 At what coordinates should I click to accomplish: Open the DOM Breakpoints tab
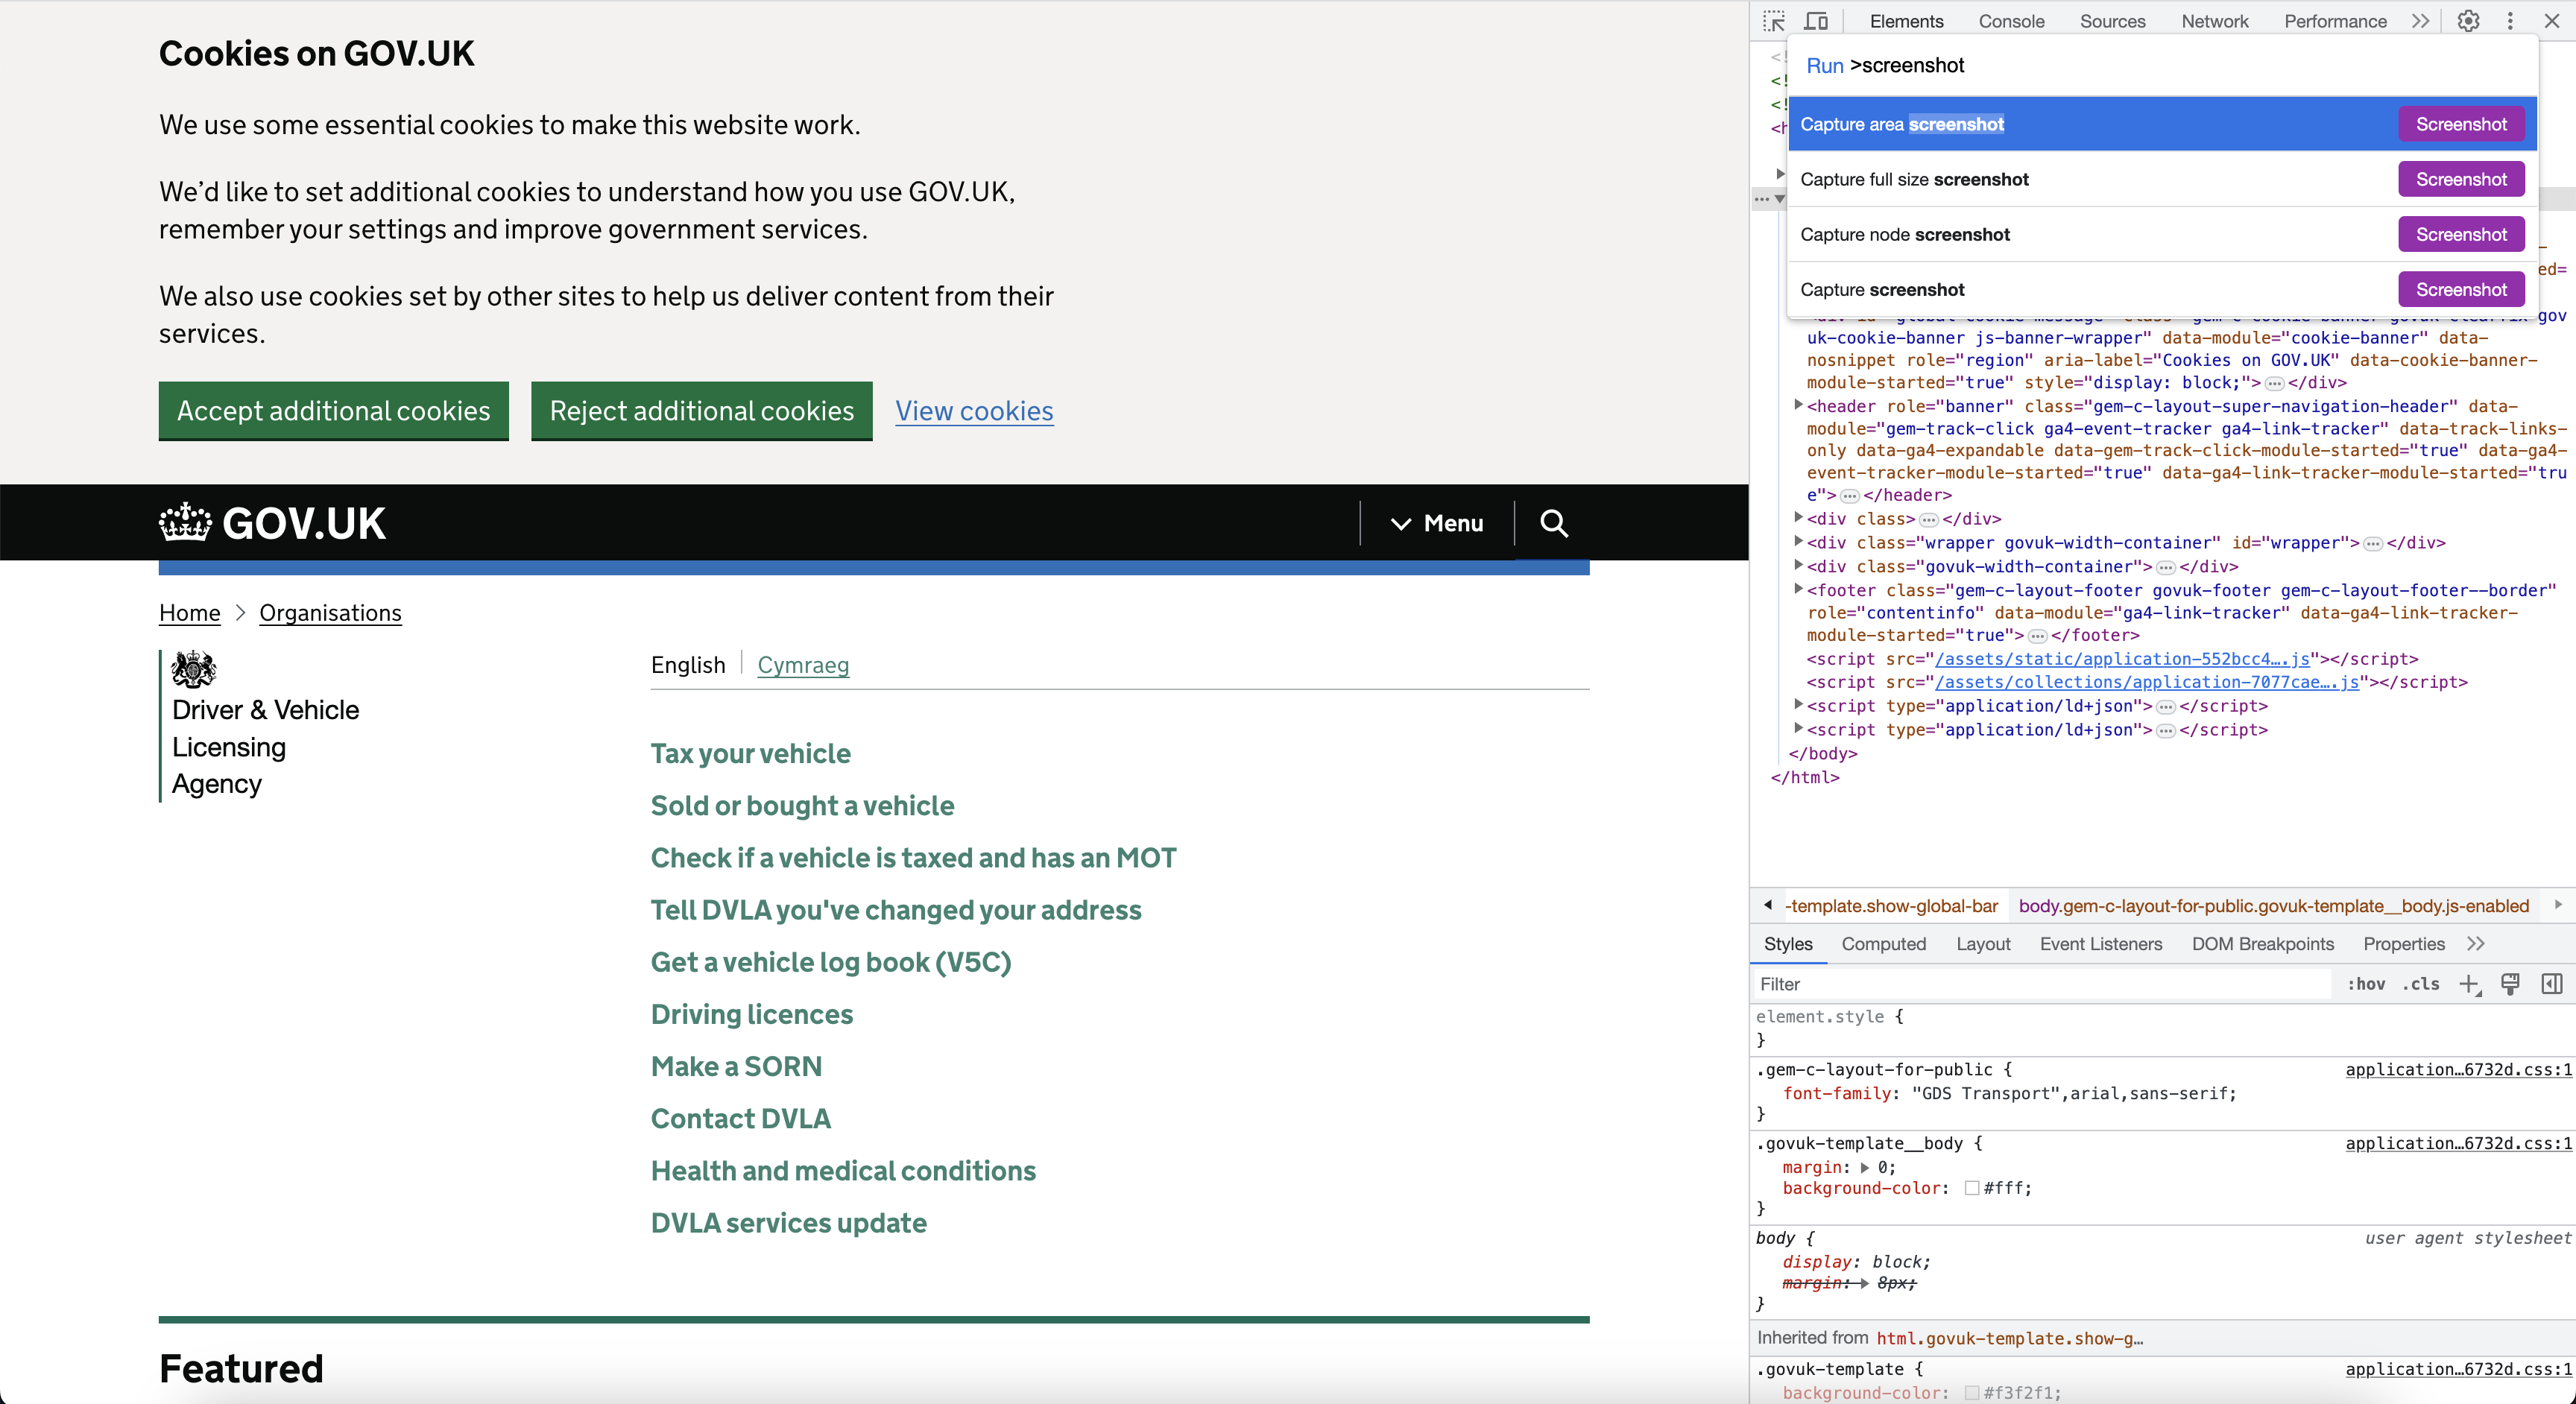click(2263, 944)
